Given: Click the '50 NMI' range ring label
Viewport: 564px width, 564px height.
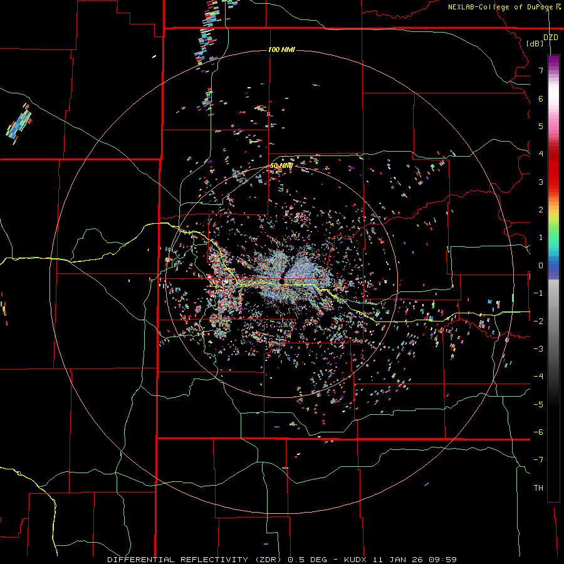Looking at the screenshot, I should [281, 165].
